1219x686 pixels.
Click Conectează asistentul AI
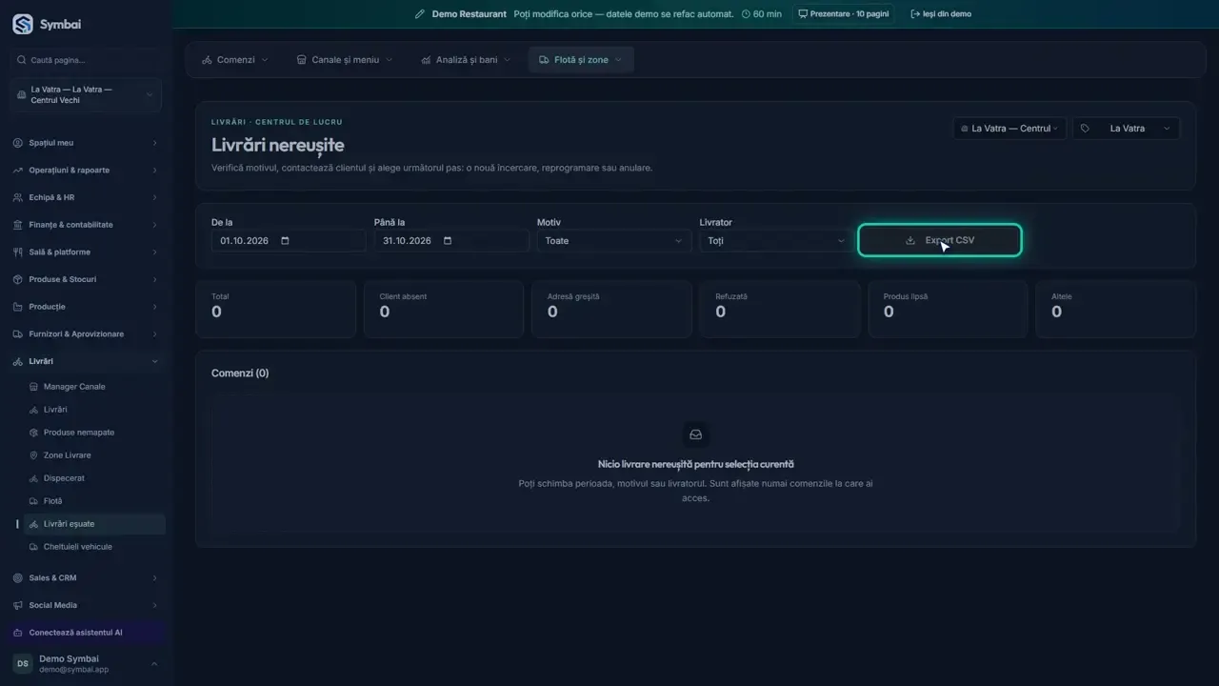pos(86,633)
